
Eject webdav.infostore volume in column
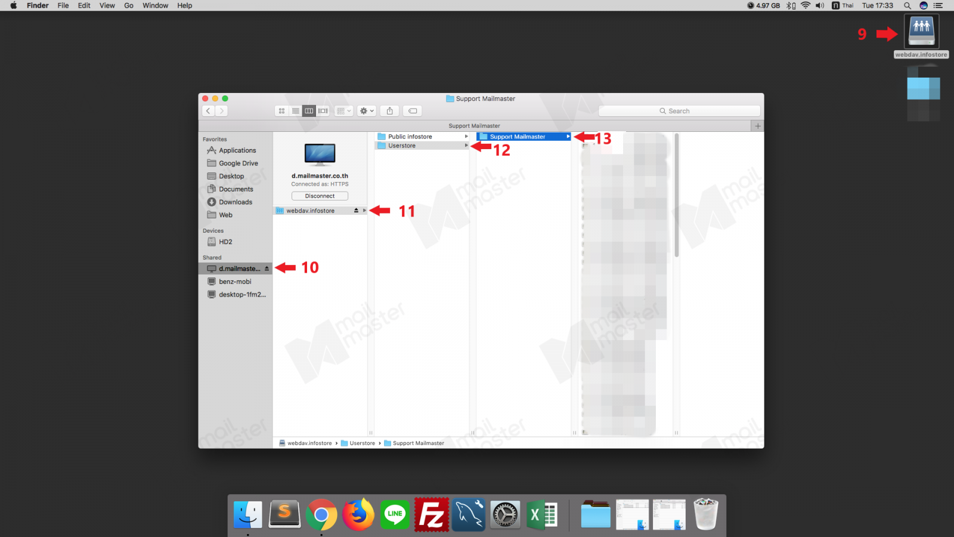356,211
